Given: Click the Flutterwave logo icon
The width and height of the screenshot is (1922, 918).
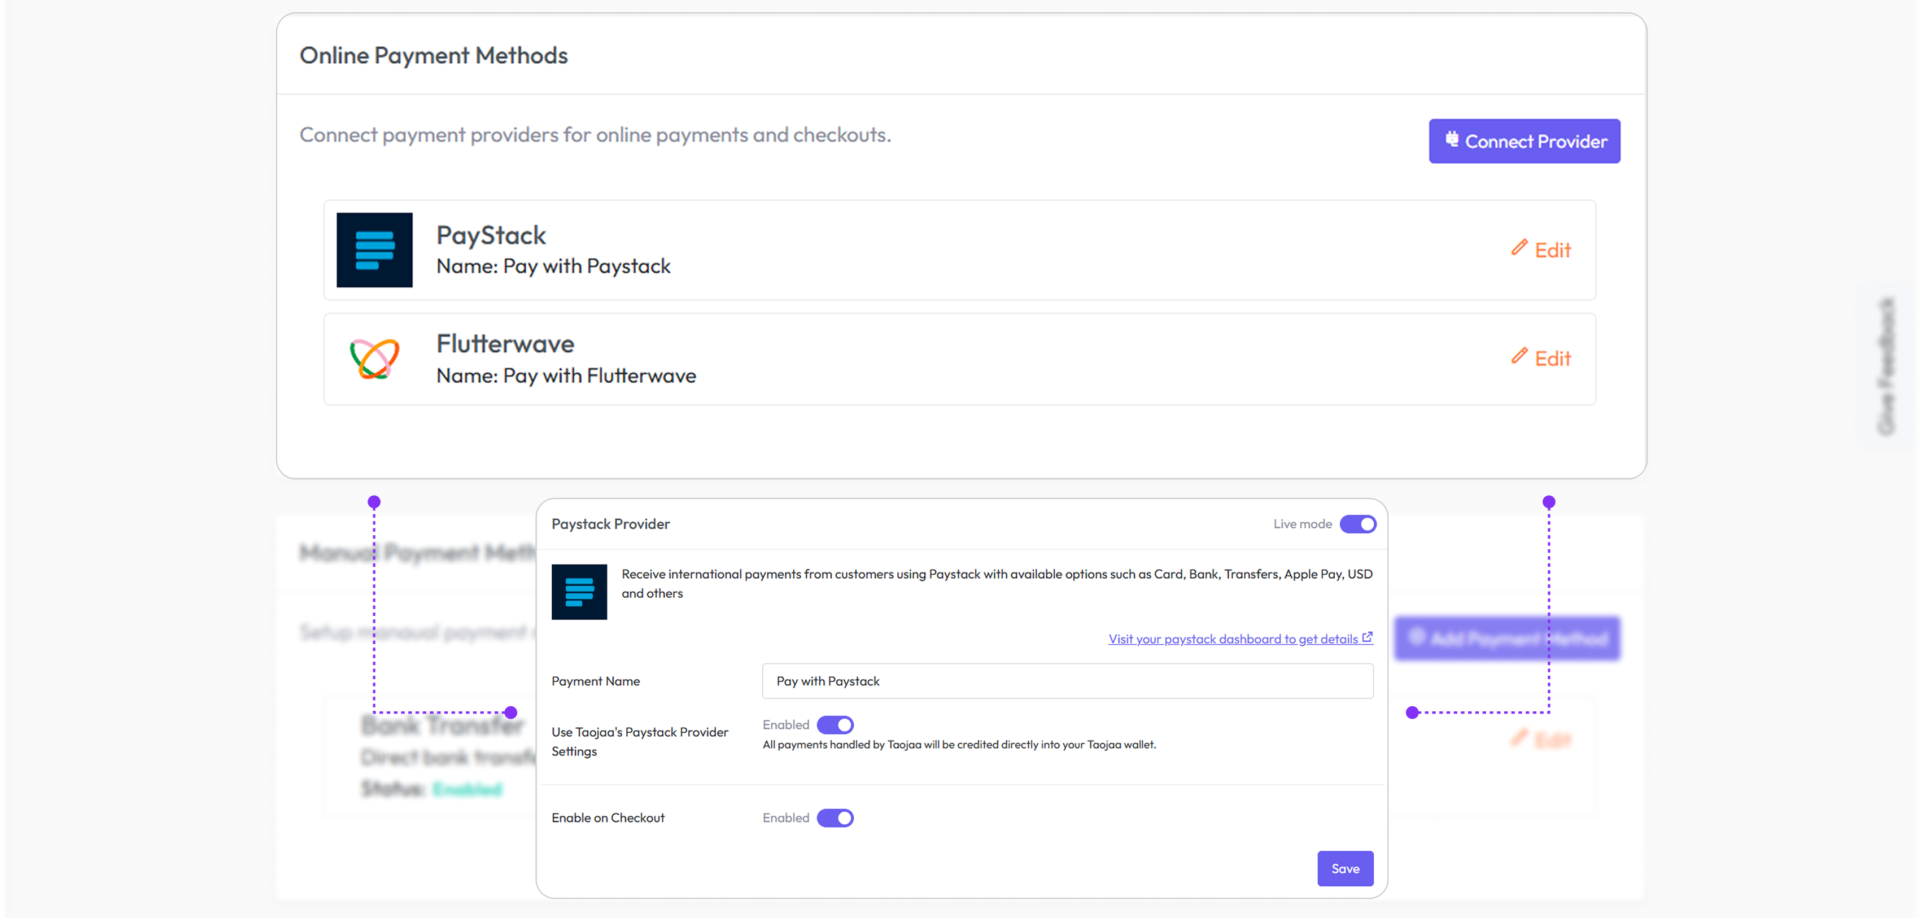Looking at the screenshot, I should click(x=374, y=359).
